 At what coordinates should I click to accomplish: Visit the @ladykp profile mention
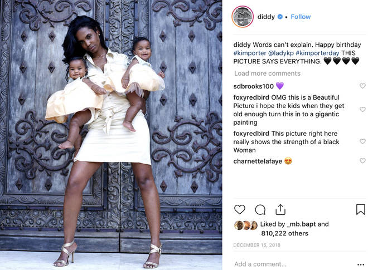(x=280, y=53)
